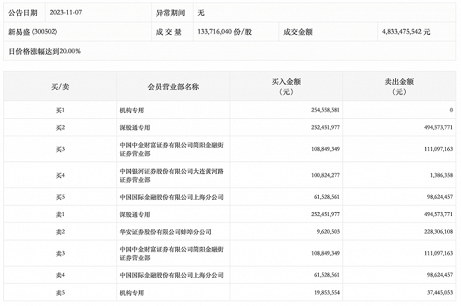The image size is (461, 306).
Task: Click the 成交金额 value 4,833,475,542 元
Action: tap(405, 31)
